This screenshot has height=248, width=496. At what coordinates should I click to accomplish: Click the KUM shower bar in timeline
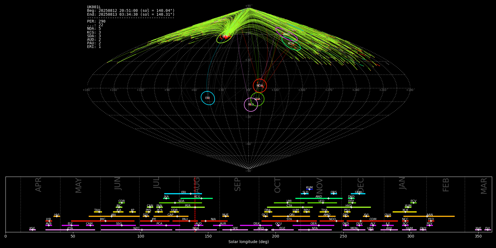309,189
